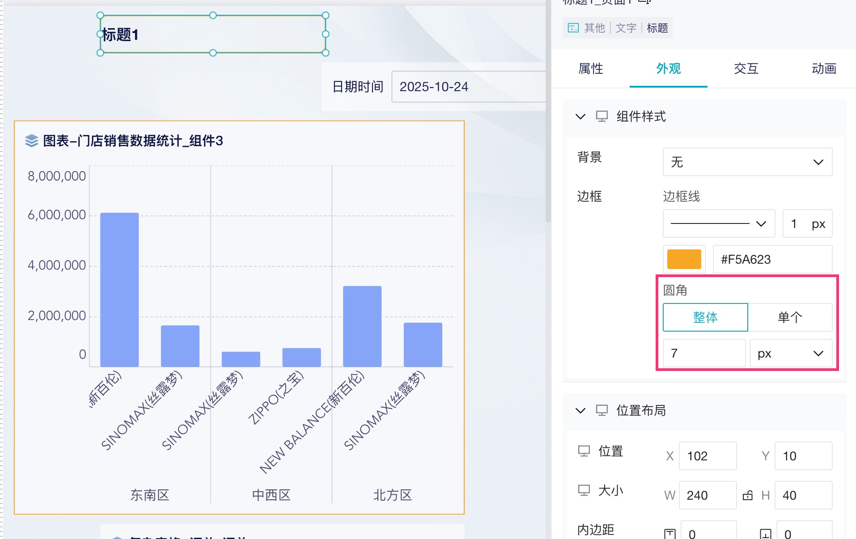Image resolution: width=856 pixels, height=539 pixels.
Task: Open the corner radius px unit dropdown
Action: click(x=791, y=354)
